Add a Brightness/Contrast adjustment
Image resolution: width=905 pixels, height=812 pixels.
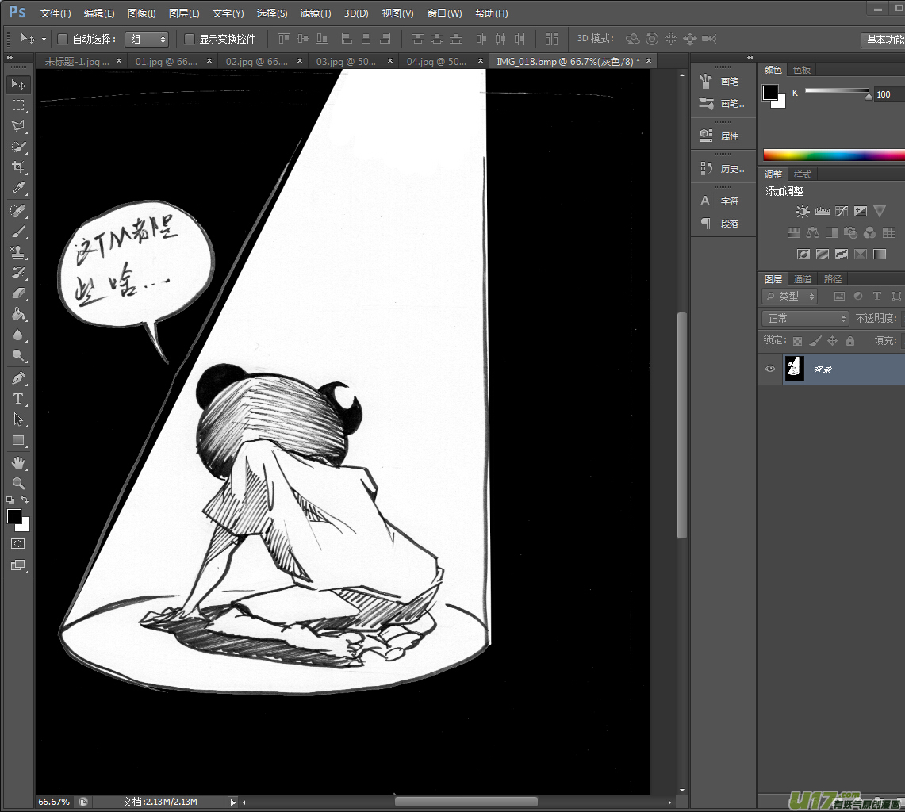pos(803,212)
